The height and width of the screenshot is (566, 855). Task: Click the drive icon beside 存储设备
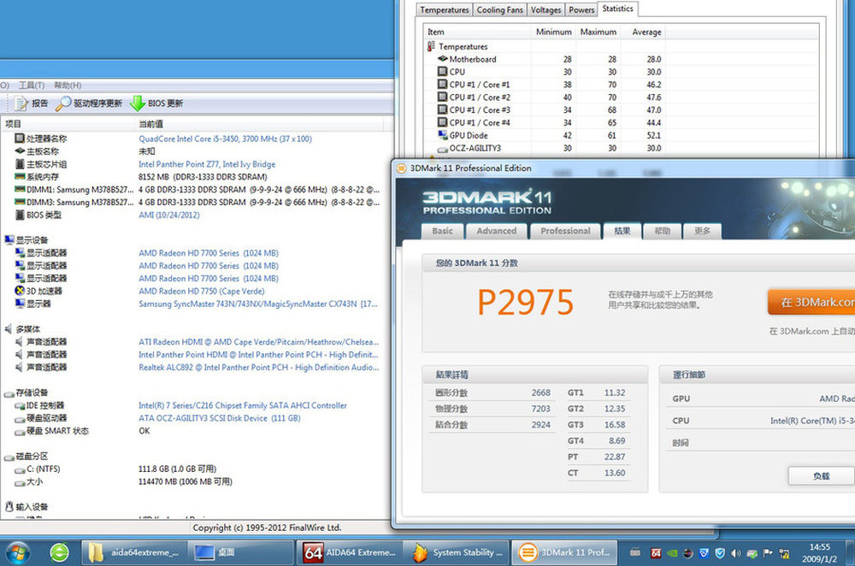[9, 393]
